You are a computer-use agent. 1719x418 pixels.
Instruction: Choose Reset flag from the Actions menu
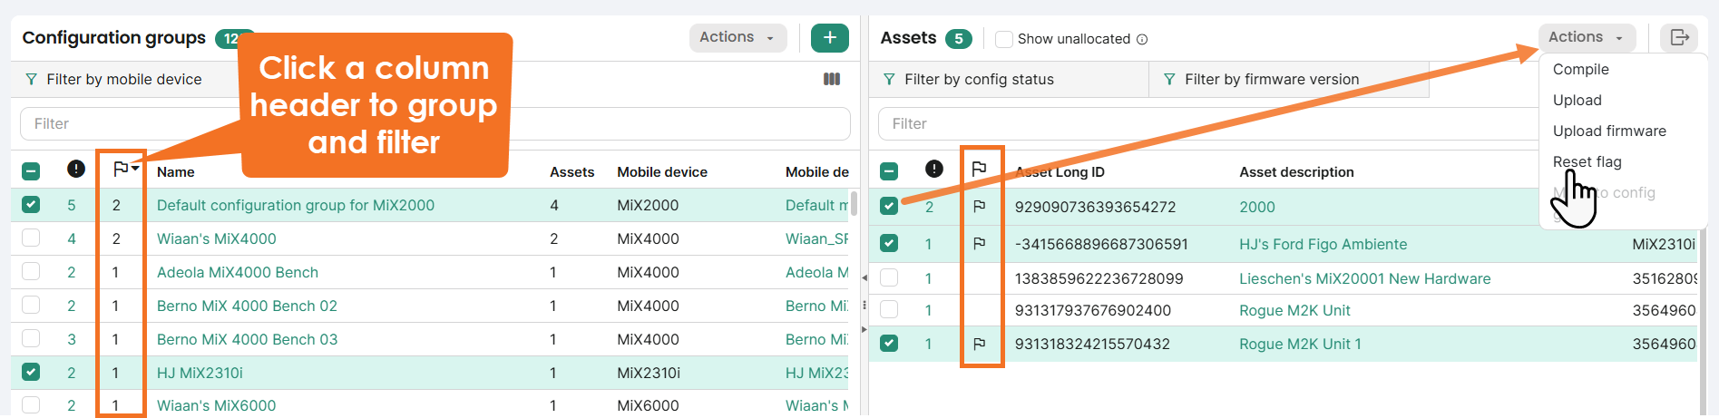coord(1587,161)
